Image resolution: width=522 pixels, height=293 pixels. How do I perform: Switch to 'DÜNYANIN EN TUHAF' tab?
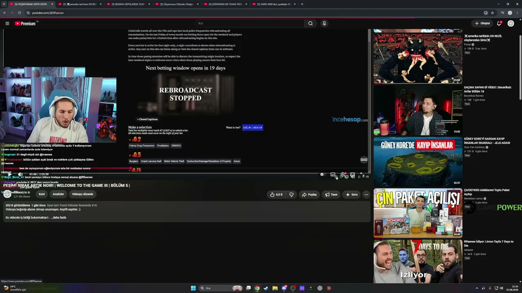click(x=225, y=4)
